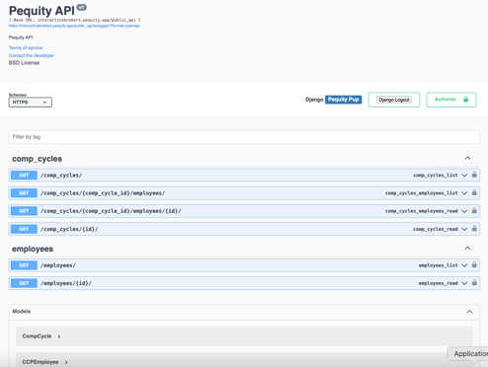Click lock icon on employees_read row
Viewport: 488px width, 367px height.
click(474, 282)
